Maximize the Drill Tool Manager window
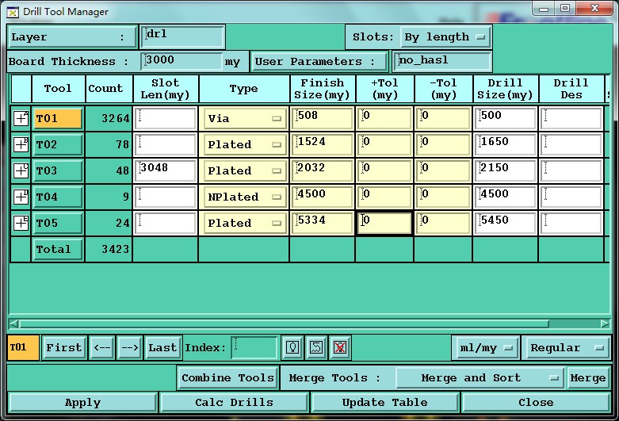The height and width of the screenshot is (421, 619). point(565,8)
